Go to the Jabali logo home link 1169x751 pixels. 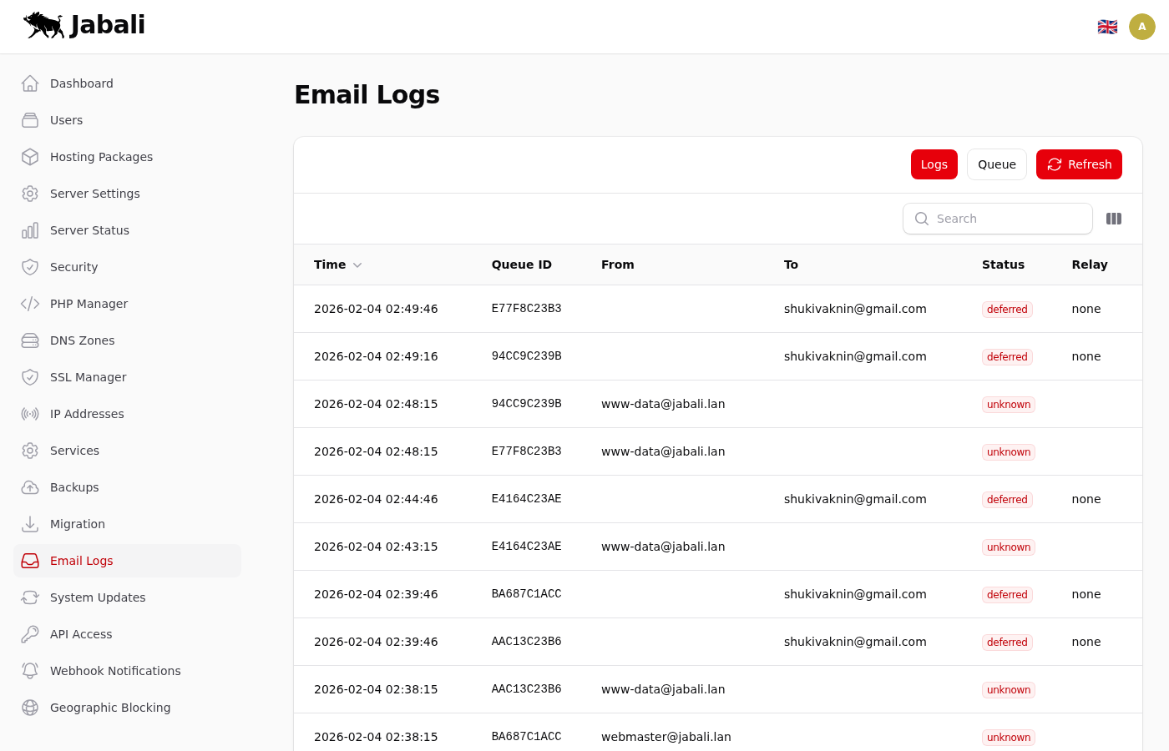click(84, 25)
